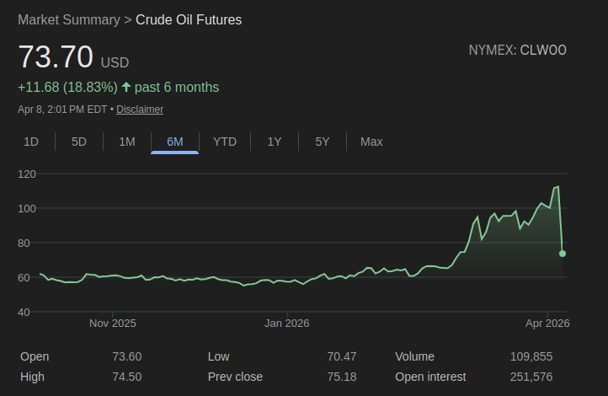The width and height of the screenshot is (608, 396).
Task: Click the Open interest value 251,576
Action: 531,377
